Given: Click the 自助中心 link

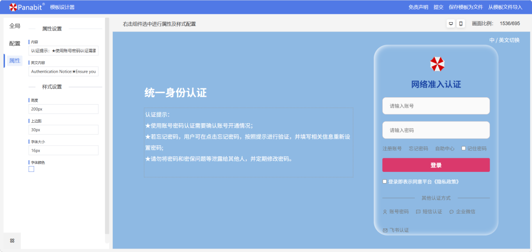Looking at the screenshot, I should (x=445, y=148).
